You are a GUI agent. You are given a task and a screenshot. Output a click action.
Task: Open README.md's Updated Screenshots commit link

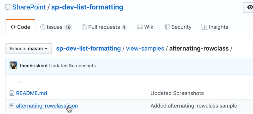point(177,93)
